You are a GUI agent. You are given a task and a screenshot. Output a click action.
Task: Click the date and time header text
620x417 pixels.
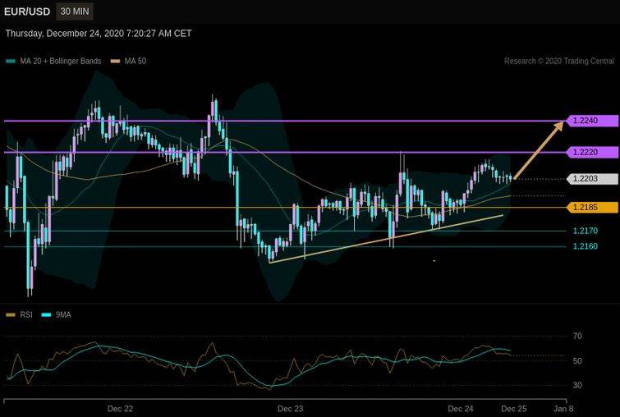coord(99,34)
